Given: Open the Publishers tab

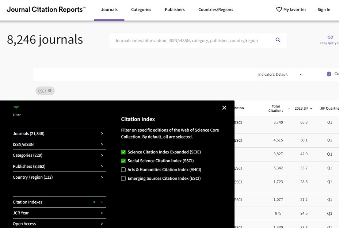Looking at the screenshot, I should (x=175, y=9).
